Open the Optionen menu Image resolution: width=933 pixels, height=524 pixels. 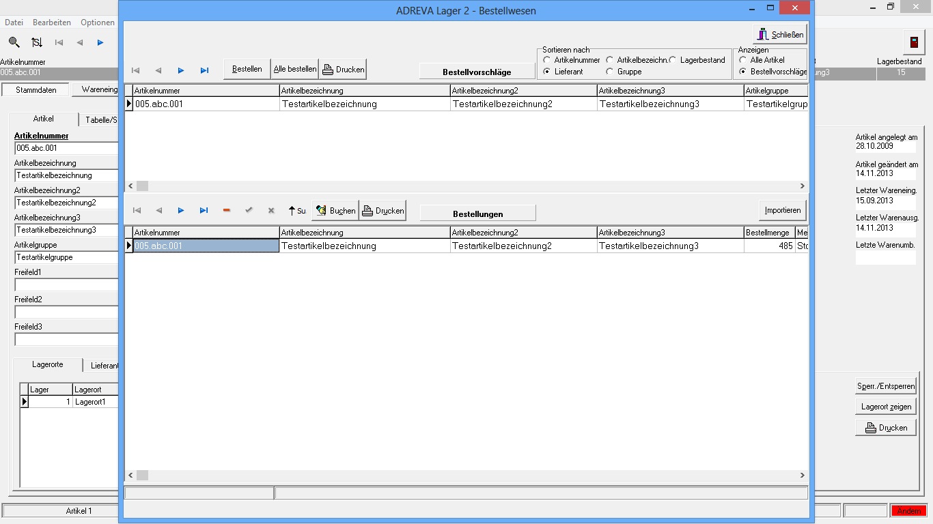(98, 23)
